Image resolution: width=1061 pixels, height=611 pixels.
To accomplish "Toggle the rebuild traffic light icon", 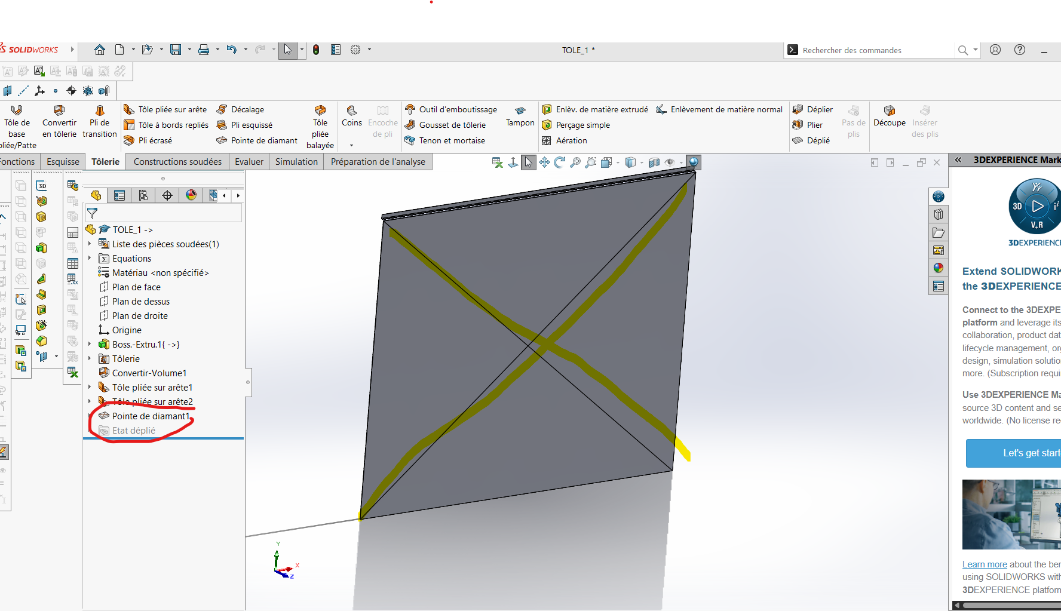I will coord(316,50).
